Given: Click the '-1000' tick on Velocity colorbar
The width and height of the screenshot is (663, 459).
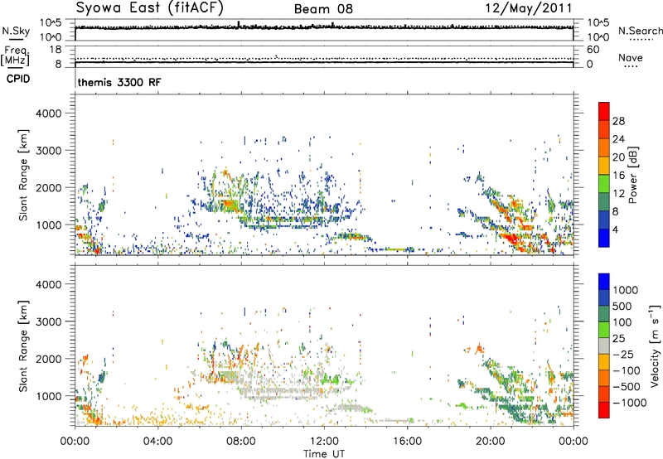Looking at the screenshot, I should click(629, 403).
